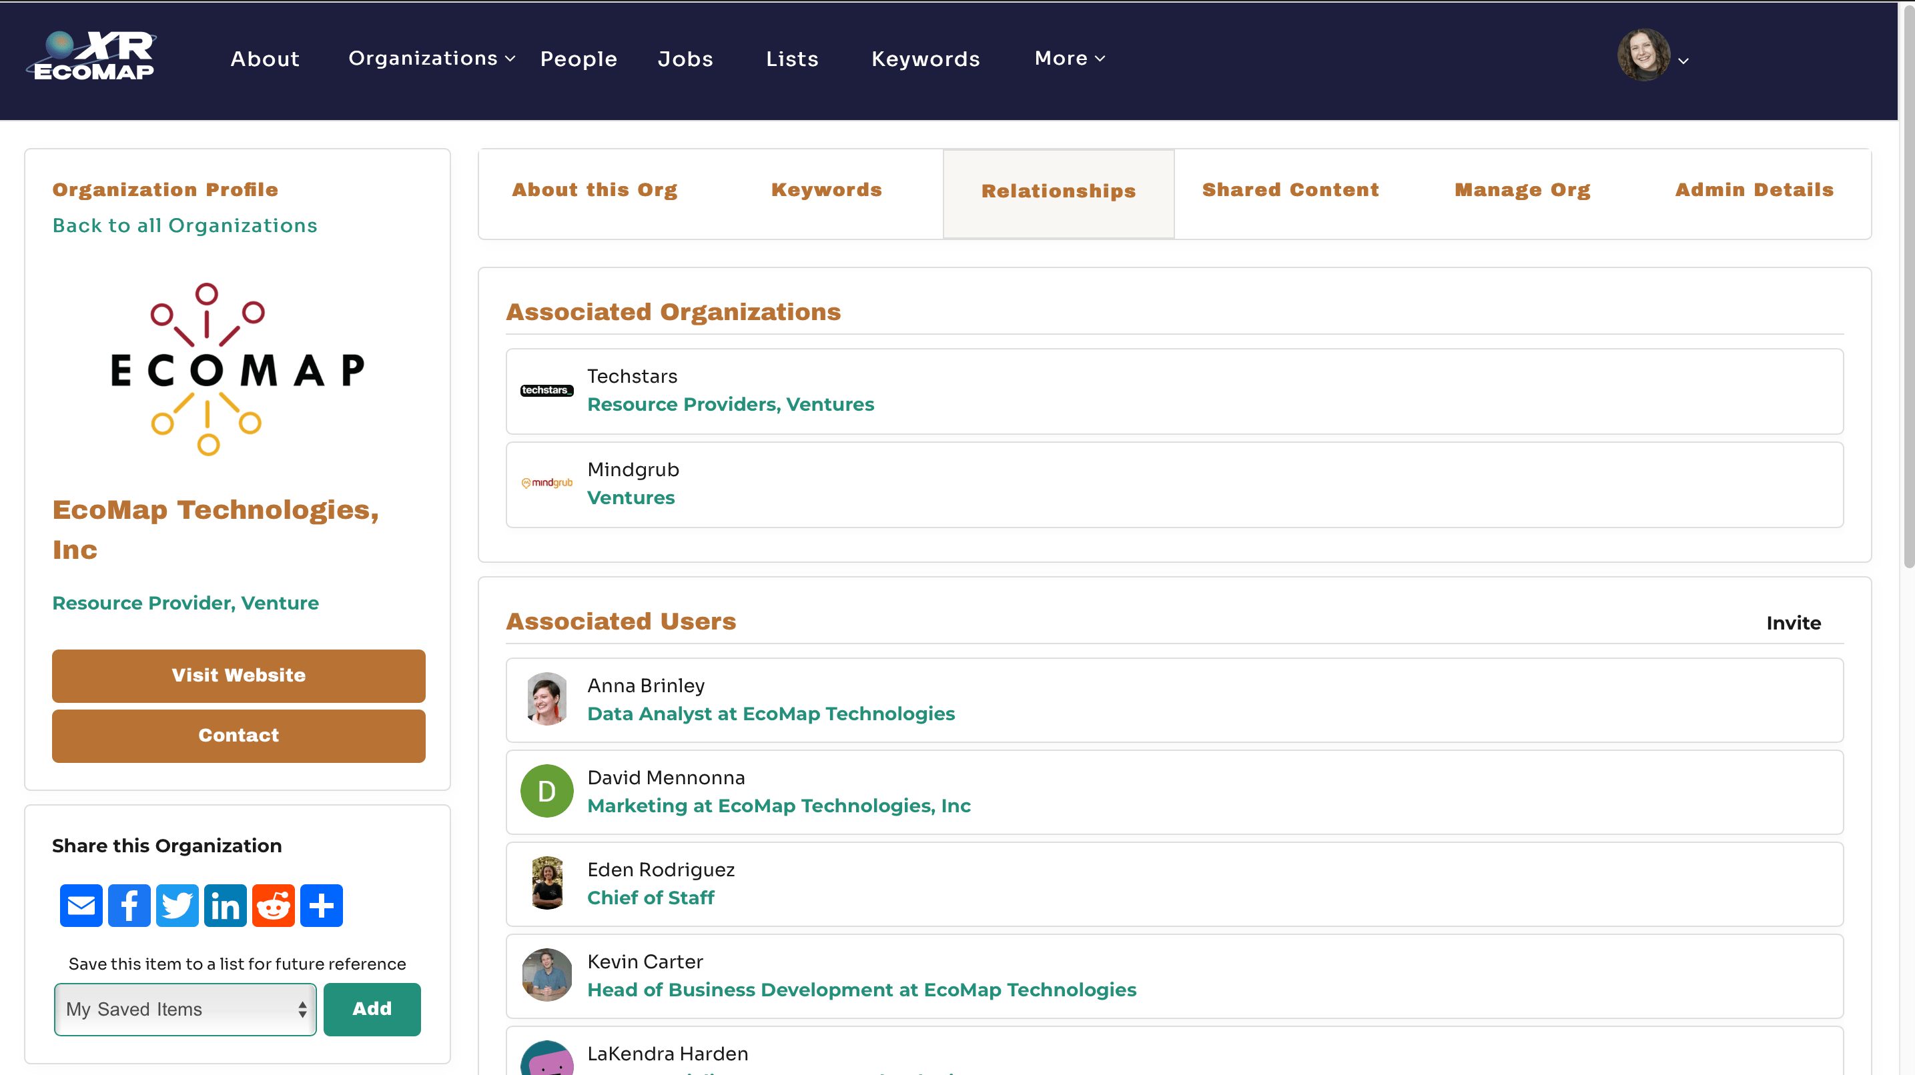The height and width of the screenshot is (1075, 1915).
Task: Share organization on LinkedIn
Action: (226, 906)
